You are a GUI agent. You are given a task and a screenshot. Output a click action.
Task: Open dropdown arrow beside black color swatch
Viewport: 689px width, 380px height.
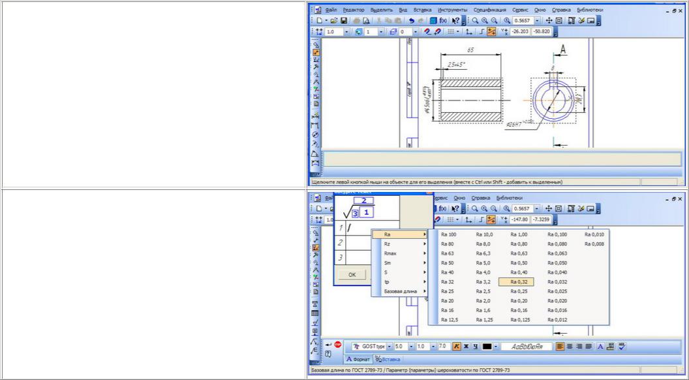(496, 347)
